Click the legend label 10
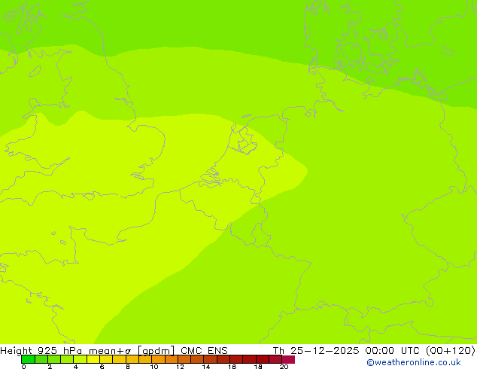Image resolution: width=477 pixels, height=369 pixels. (154, 367)
